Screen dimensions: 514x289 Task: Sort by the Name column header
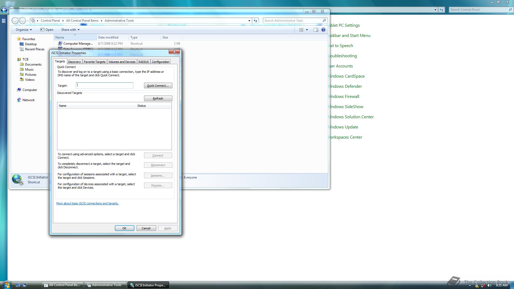(x=75, y=37)
